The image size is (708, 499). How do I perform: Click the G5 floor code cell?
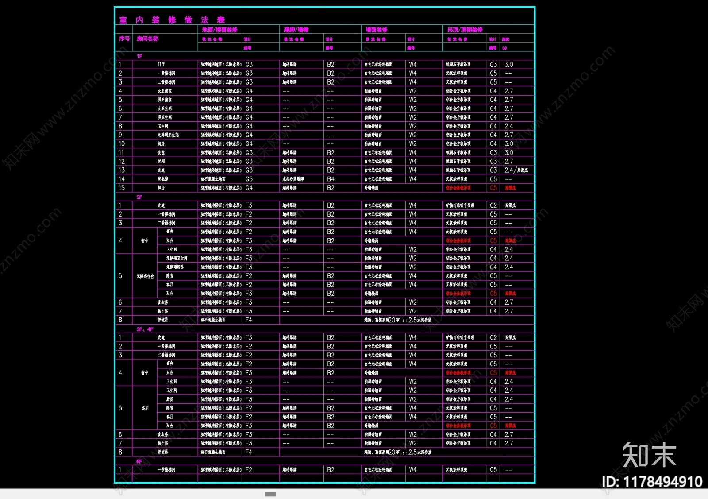click(249, 179)
